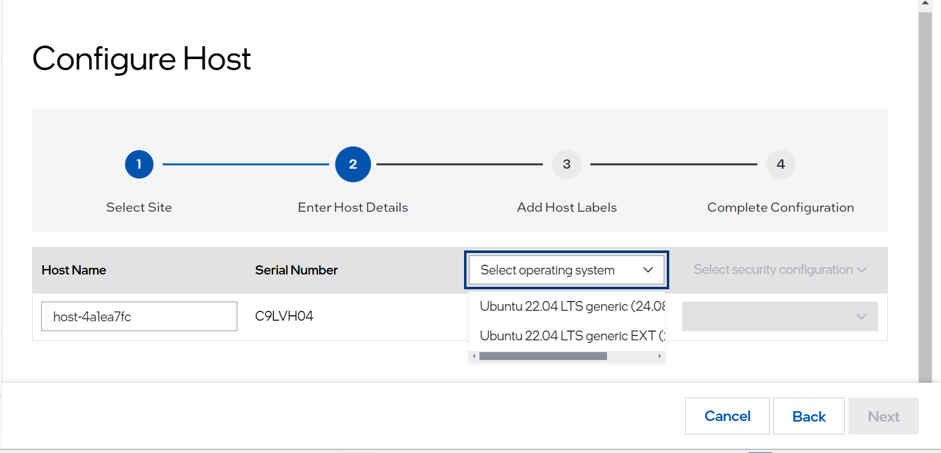Image resolution: width=941 pixels, height=453 pixels.
Task: Click right arrow of OS list horizontal scrollbar
Action: (x=660, y=356)
